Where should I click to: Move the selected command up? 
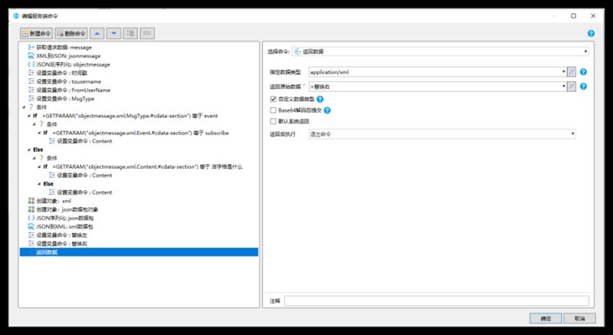[97, 34]
